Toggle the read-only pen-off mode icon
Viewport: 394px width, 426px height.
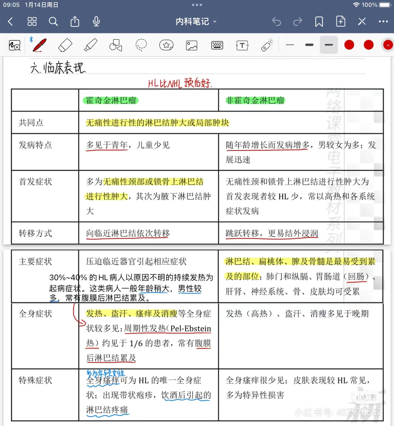362,21
